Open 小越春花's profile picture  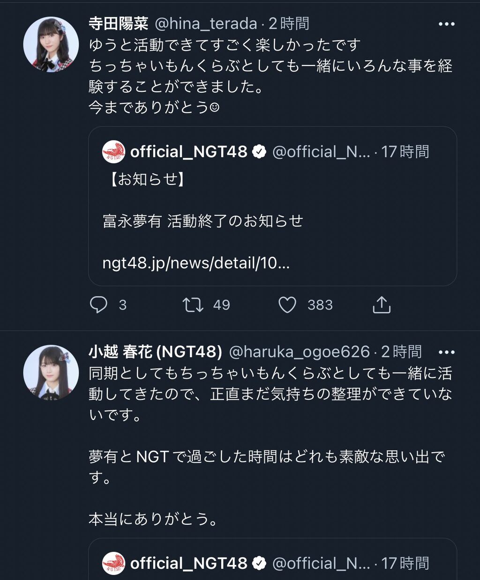coord(51,373)
